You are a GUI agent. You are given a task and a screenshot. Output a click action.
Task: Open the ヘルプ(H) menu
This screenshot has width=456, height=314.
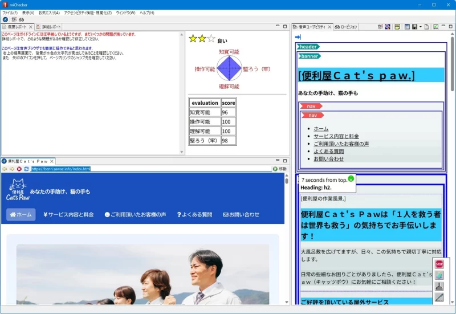[147, 13]
